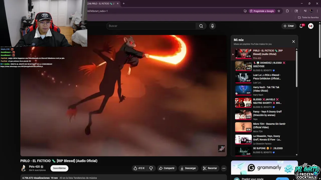Play La Obsesión, Yeyo, Doony Graff track
The image size is (321, 180).
pos(263,140)
